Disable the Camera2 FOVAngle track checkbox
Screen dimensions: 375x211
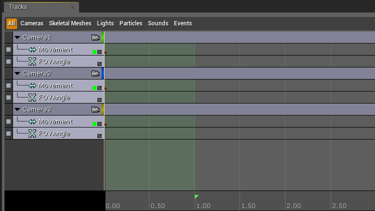8,97
